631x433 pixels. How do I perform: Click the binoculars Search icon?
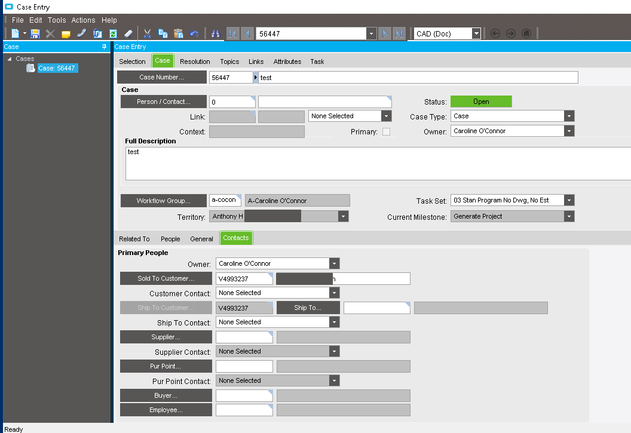(216, 34)
